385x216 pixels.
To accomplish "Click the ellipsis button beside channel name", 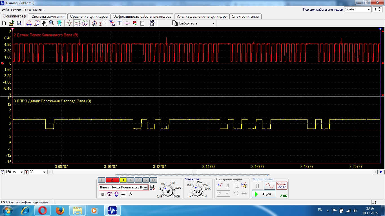I will [x=145, y=187].
